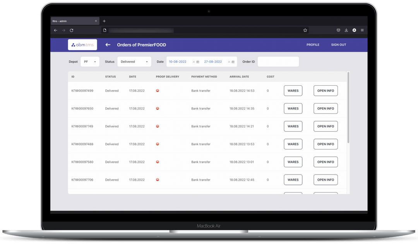Image resolution: width=418 pixels, height=244 pixels.
Task: Click the Order ID input field
Action: (x=278, y=62)
